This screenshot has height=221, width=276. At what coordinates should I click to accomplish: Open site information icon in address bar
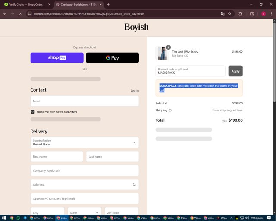point(30,13)
